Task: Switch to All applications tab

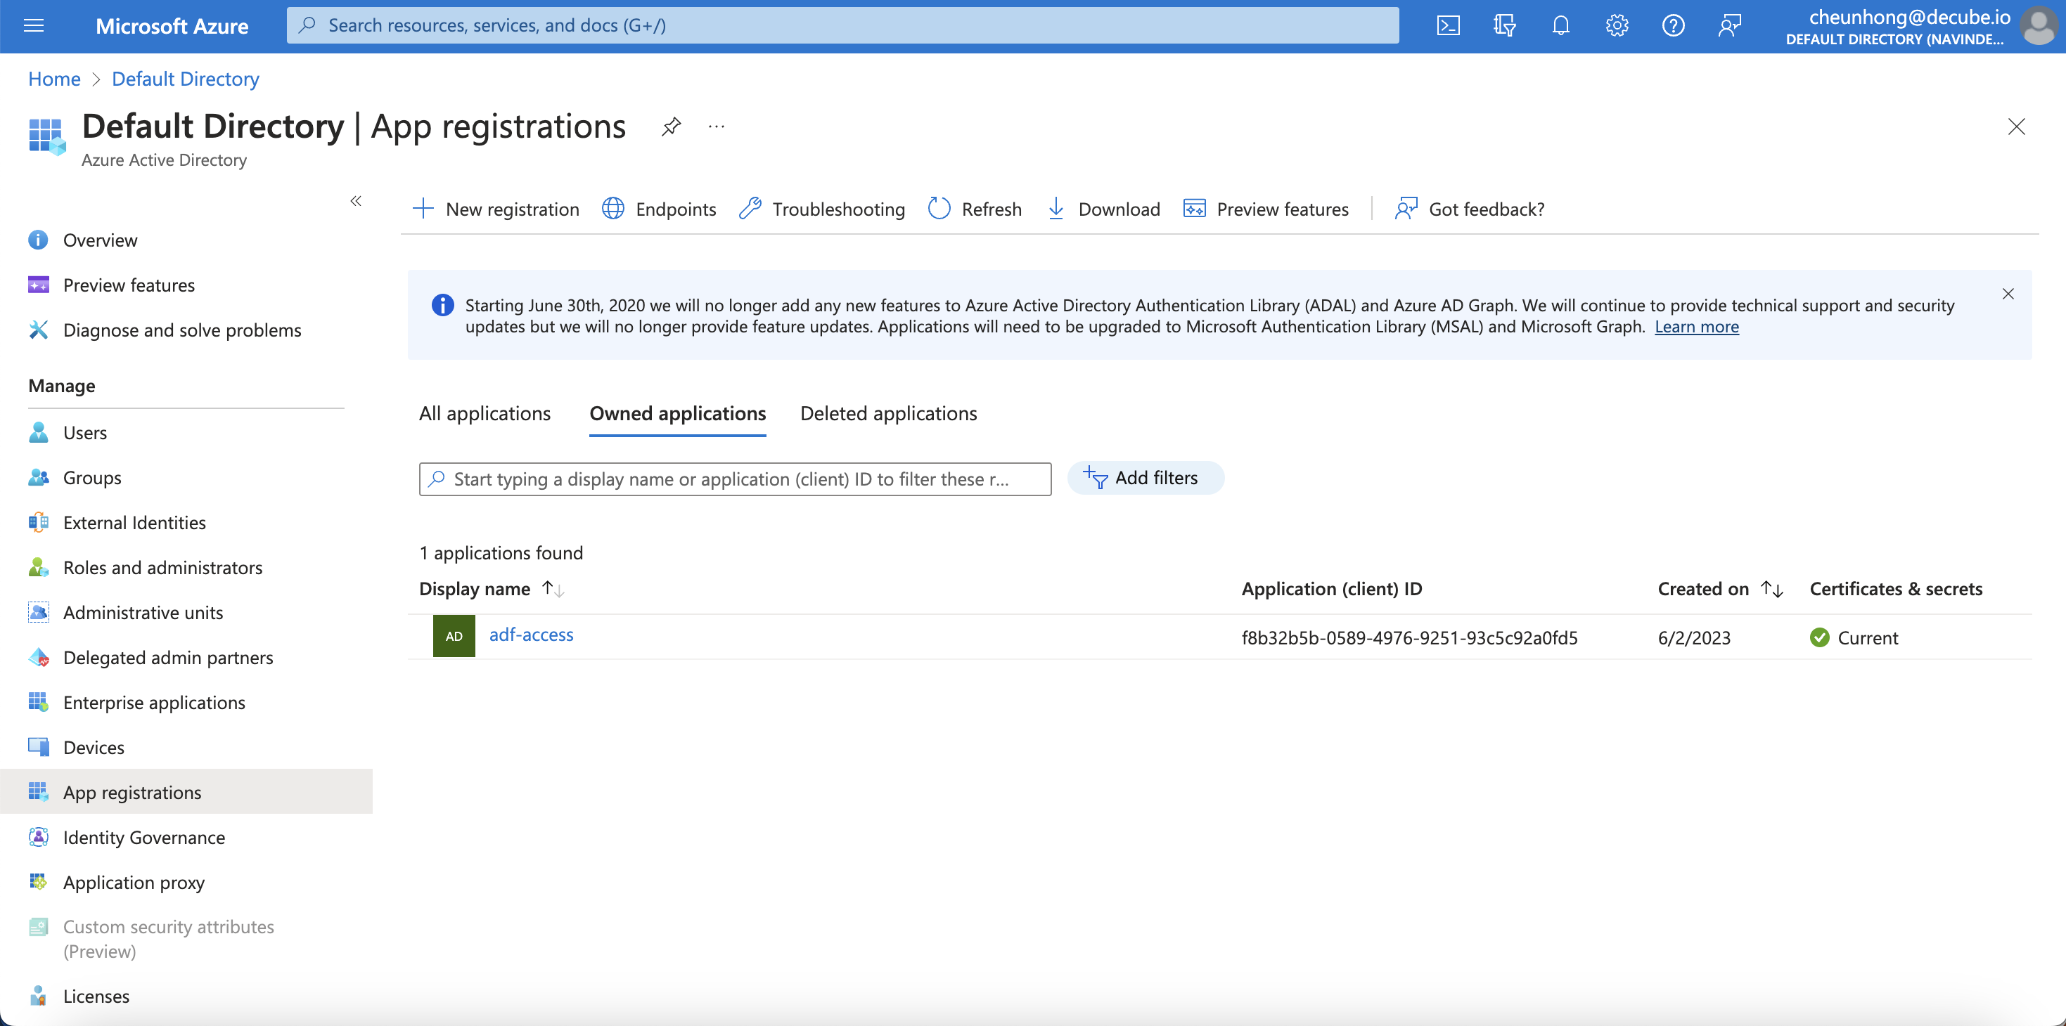Action: (x=485, y=414)
